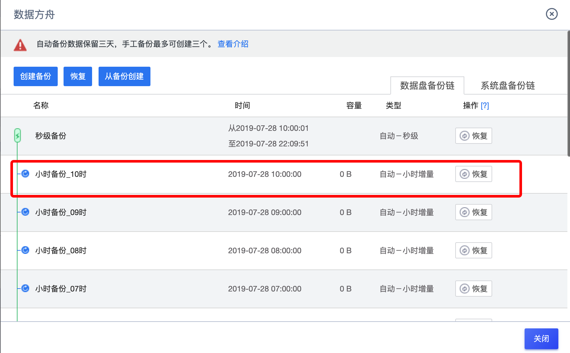Screen dimensions: 570x353
Task: Click the blue node icon for 小时备份_07时
Action: coord(25,288)
